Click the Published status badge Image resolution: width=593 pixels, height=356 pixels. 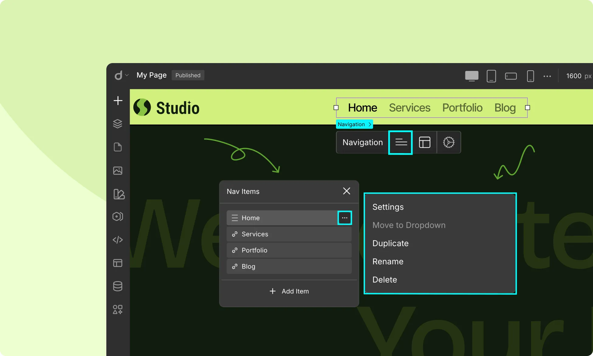pos(188,75)
